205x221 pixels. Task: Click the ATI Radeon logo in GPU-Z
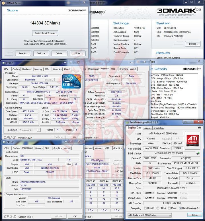coord(192,141)
